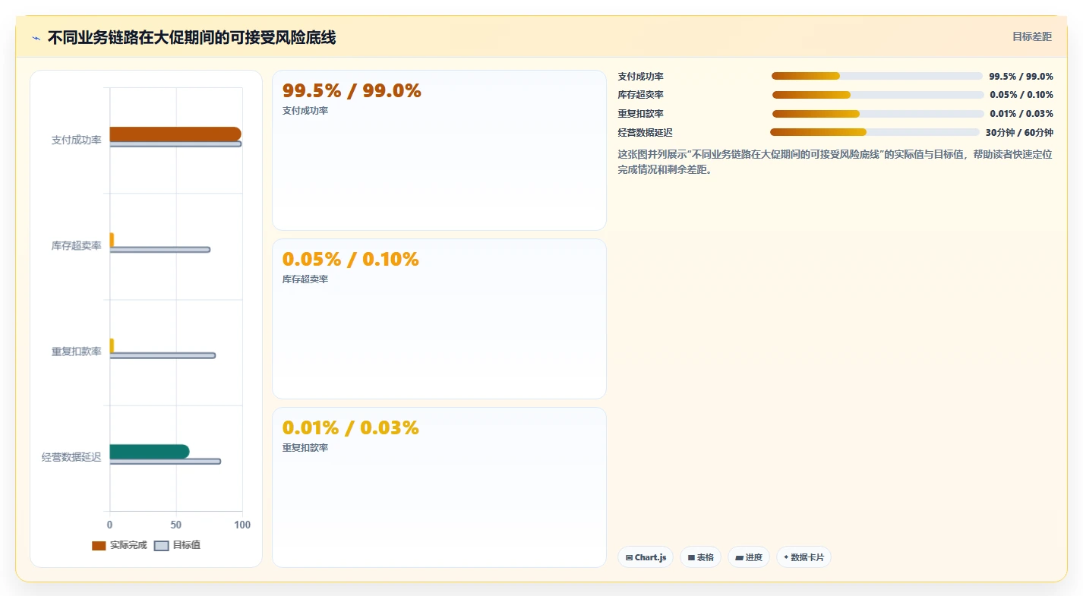
Task: Toggle the 实际完成 legend swatch
Action: coord(99,546)
